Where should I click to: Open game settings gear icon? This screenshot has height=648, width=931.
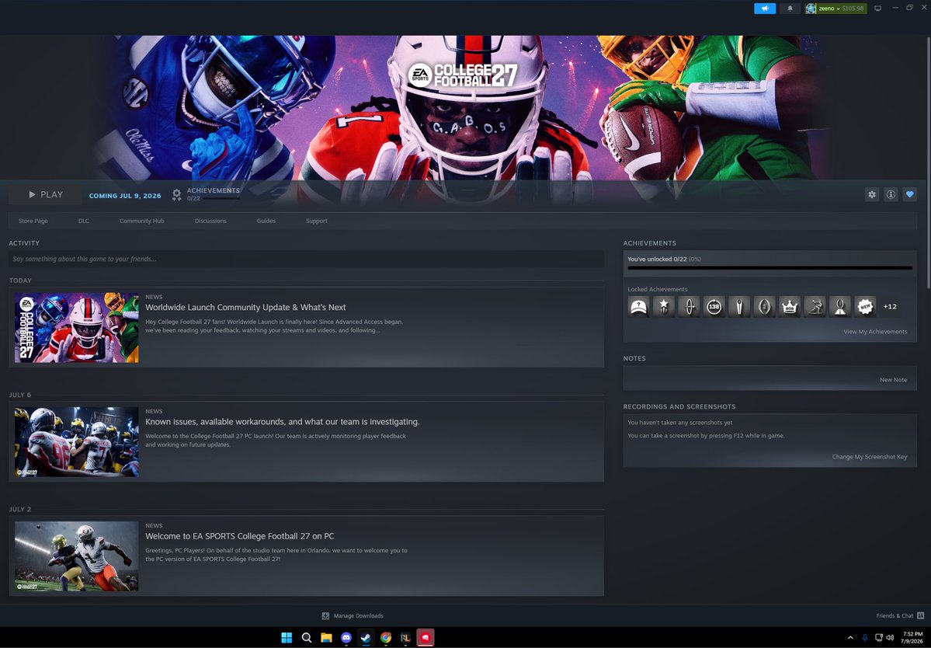pos(872,194)
